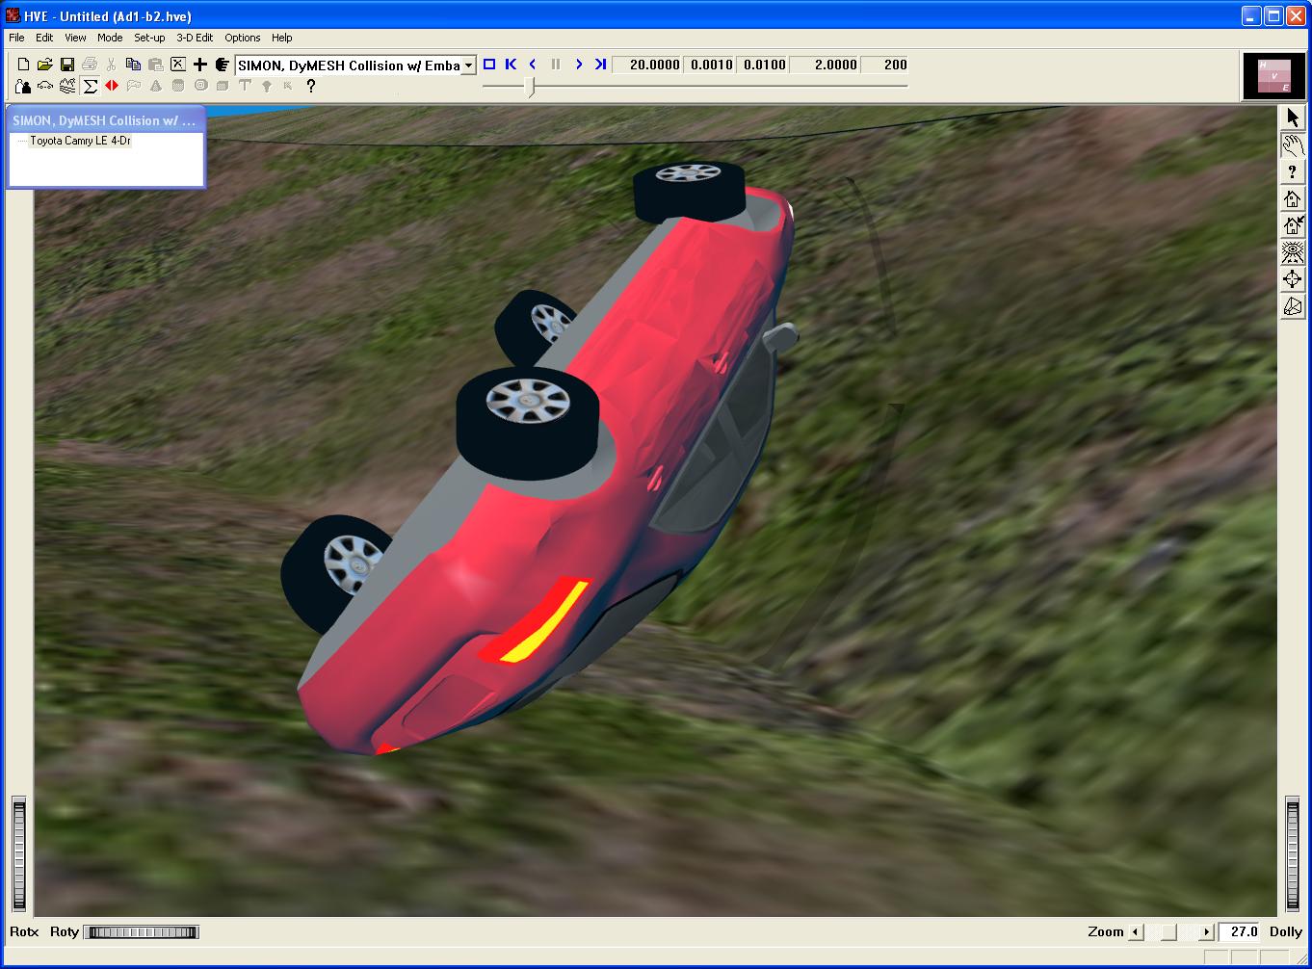Screen dimensions: 1312x969
Task: Click the simulation time slider handle
Action: (531, 87)
